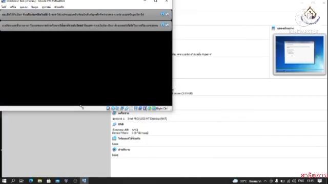Image resolution: width=328 pixels, height=184 pixels.
Task: Open USB section header in VirtualBox Manager
Action: tap(121, 124)
